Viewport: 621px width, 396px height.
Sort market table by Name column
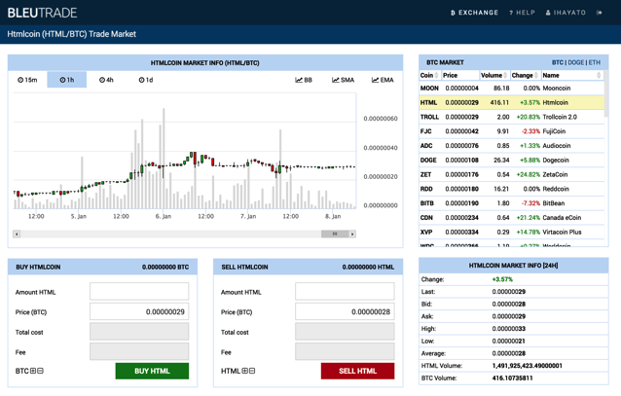click(572, 75)
